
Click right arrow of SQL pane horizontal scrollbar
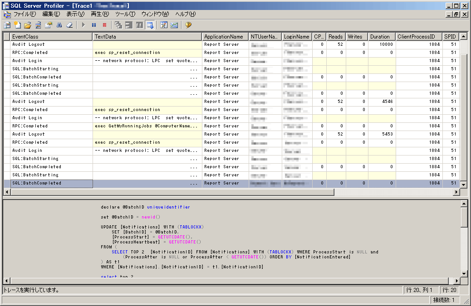[x=456, y=281]
